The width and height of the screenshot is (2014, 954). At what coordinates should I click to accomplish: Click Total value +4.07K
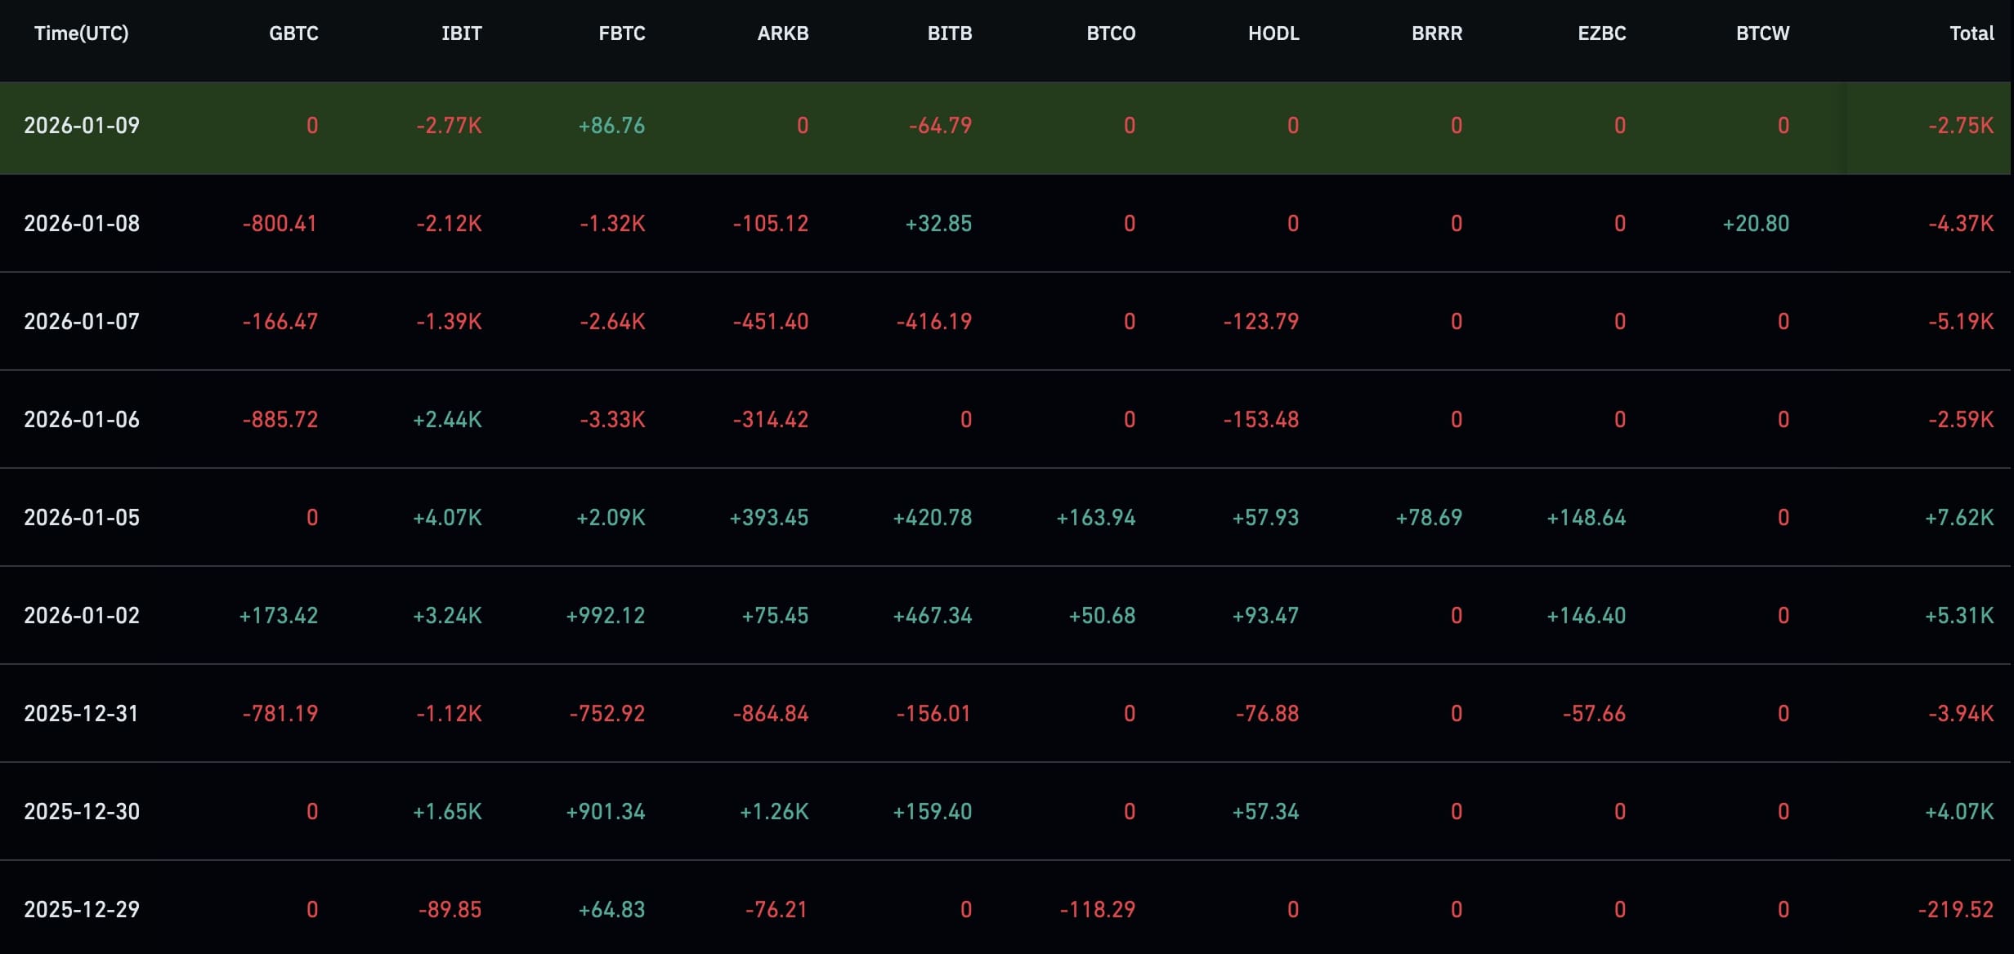[1959, 811]
